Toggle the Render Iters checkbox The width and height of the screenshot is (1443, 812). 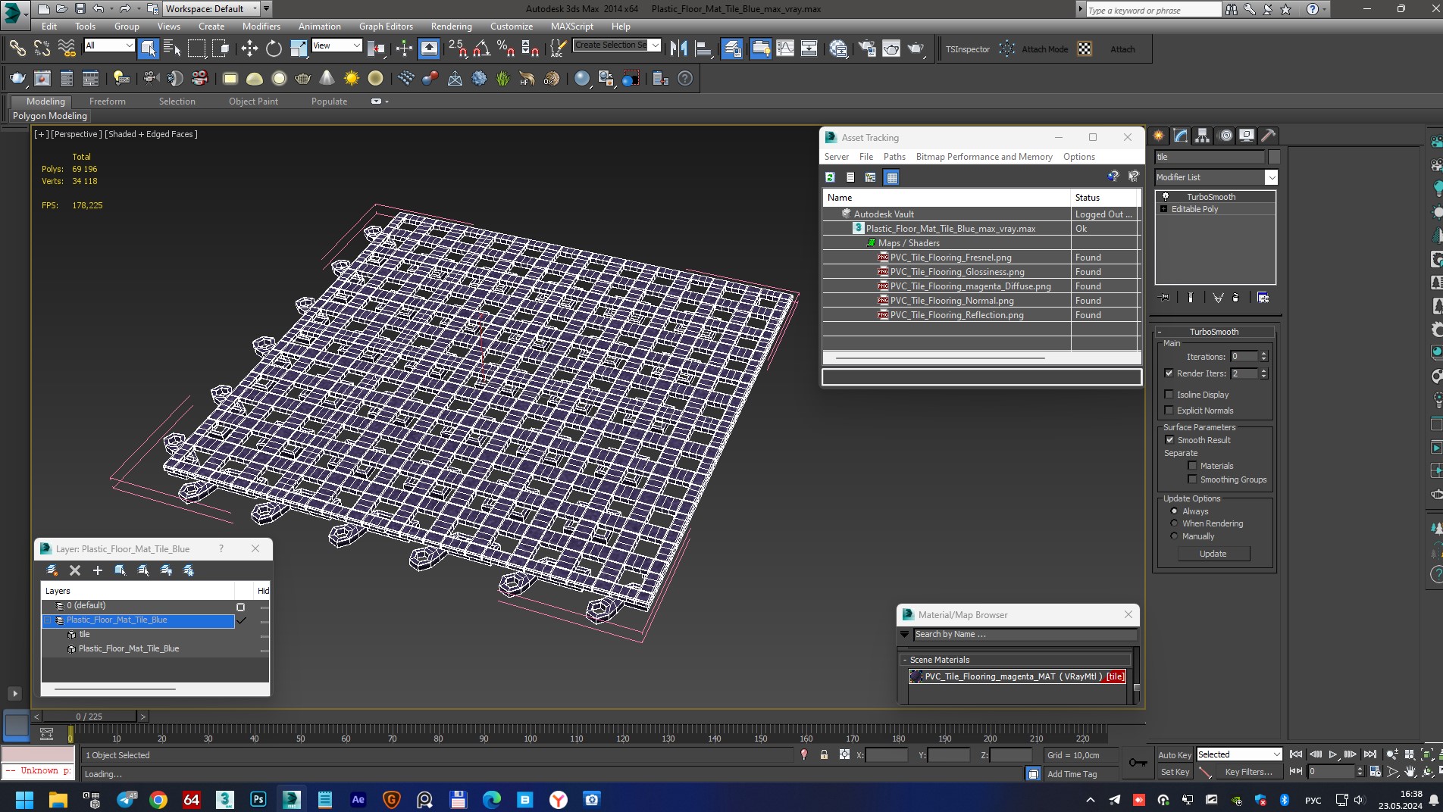point(1169,373)
